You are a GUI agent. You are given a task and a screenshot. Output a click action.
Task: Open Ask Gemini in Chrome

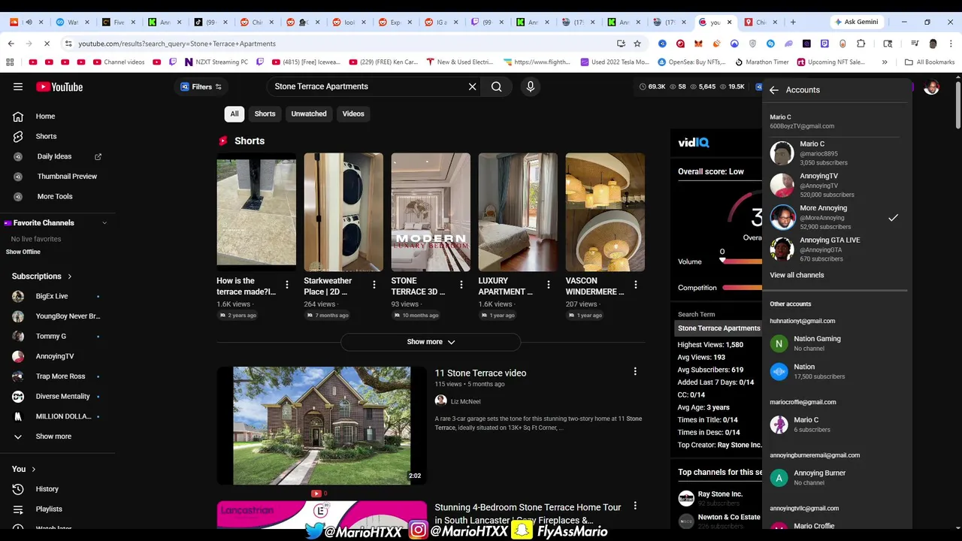coord(855,22)
